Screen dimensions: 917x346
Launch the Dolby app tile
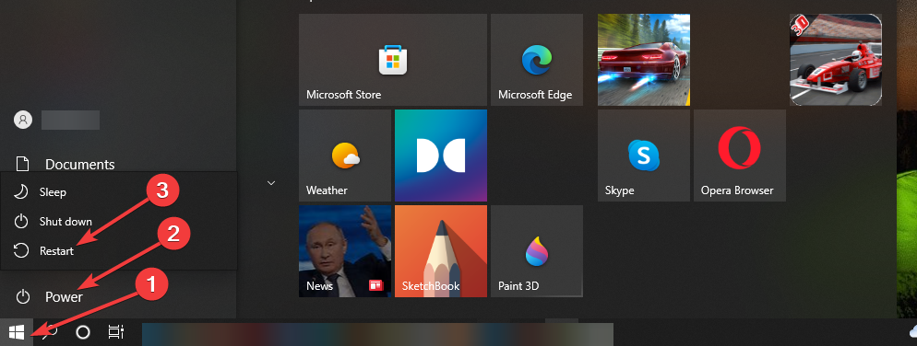point(440,156)
